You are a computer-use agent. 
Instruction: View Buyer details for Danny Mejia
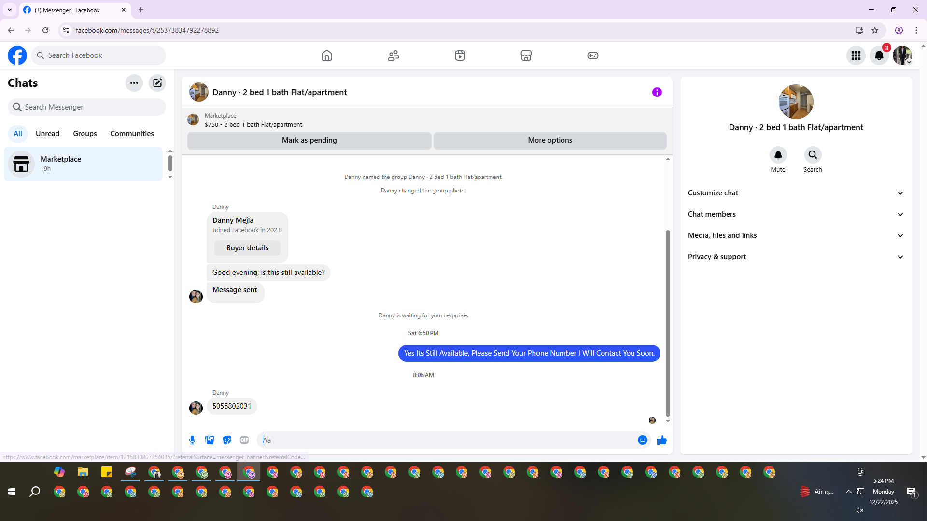click(x=247, y=248)
